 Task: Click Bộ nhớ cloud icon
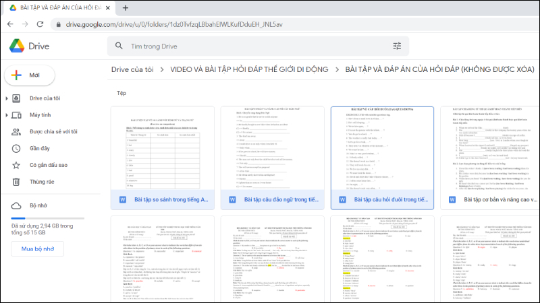pyautogui.click(x=16, y=205)
